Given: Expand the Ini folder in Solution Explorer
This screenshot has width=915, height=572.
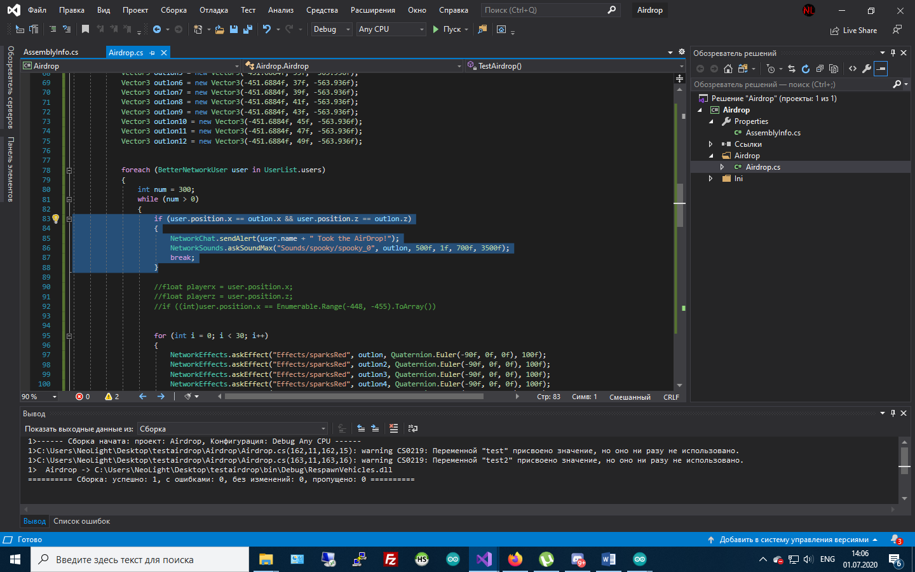Looking at the screenshot, I should pos(710,179).
